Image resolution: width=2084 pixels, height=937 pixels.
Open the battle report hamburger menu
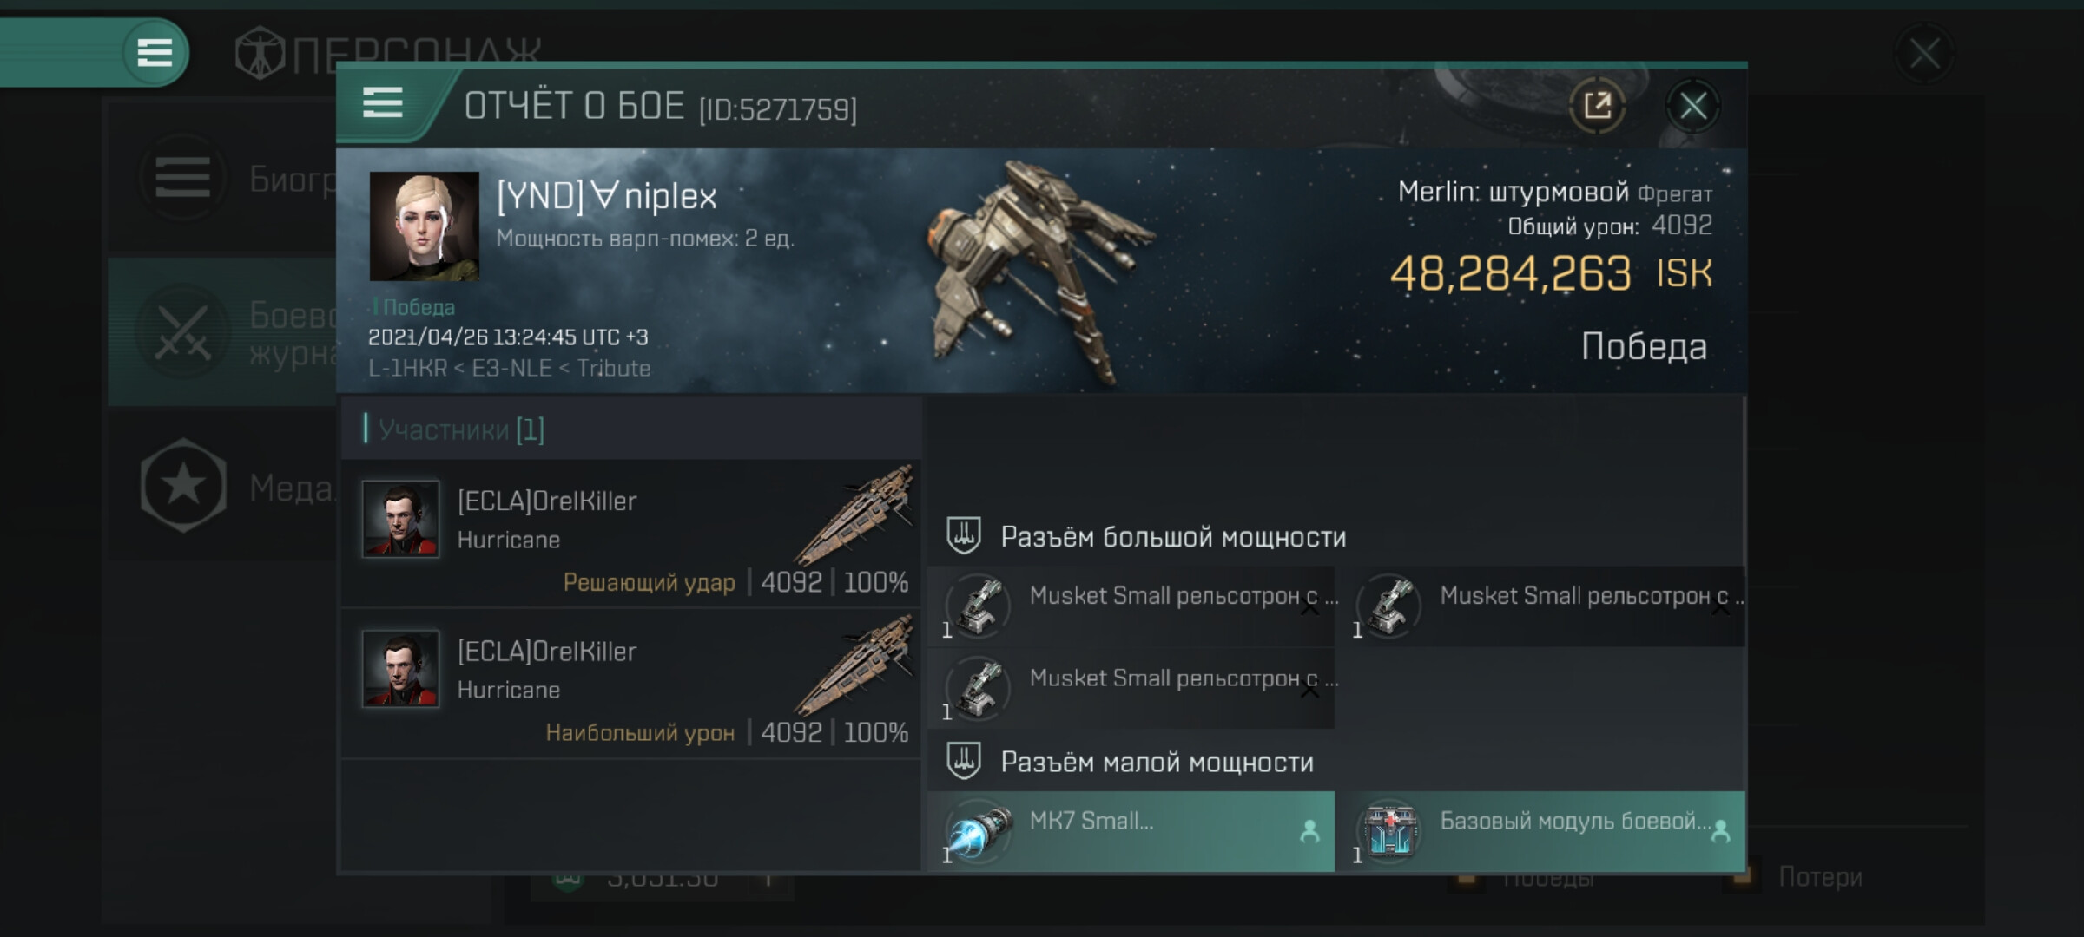coord(382,103)
